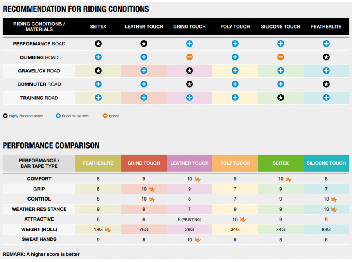Click the Ignore legend minus icon

point(105,116)
